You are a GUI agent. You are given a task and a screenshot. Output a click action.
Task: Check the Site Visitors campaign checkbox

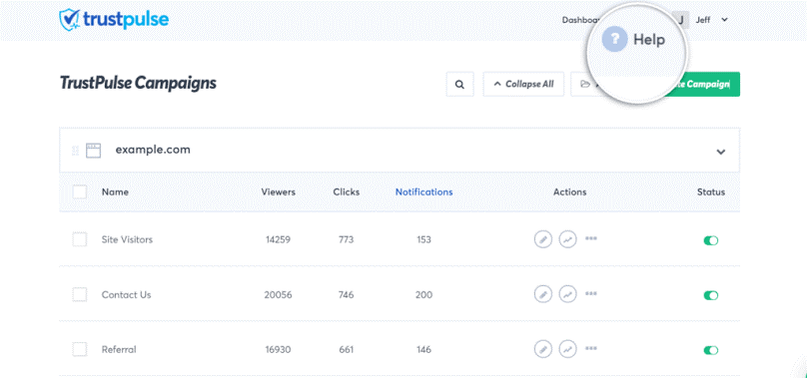pos(80,239)
